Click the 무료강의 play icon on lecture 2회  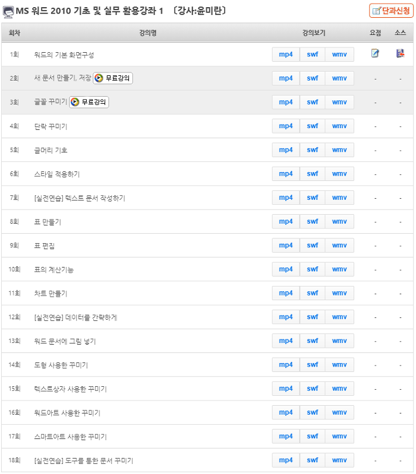click(x=113, y=78)
